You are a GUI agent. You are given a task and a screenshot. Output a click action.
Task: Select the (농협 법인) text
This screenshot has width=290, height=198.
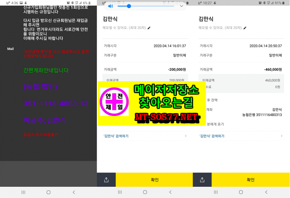tap(40, 87)
